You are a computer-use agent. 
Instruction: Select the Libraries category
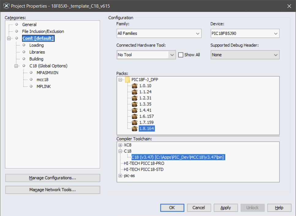[x=37, y=52]
